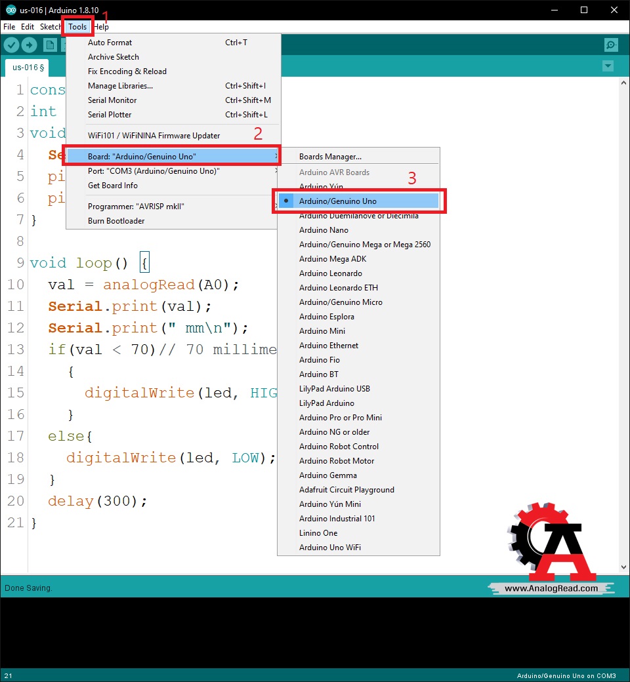This screenshot has height=682, width=630.
Task: Expand the Programmer AVRISP mkII submenu
Action: point(173,206)
